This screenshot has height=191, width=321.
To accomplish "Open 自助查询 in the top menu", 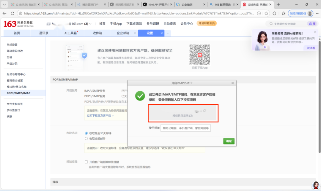I will pos(170,24).
